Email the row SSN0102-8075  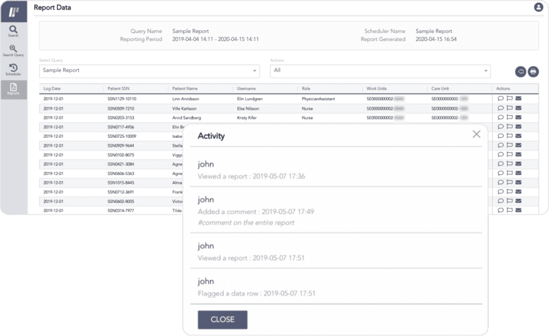519,154
